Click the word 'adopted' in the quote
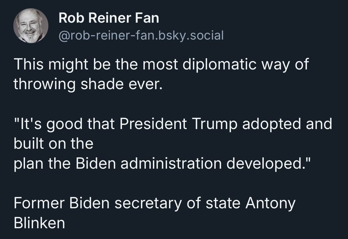This screenshot has width=348, height=239. pyautogui.click(x=271, y=125)
